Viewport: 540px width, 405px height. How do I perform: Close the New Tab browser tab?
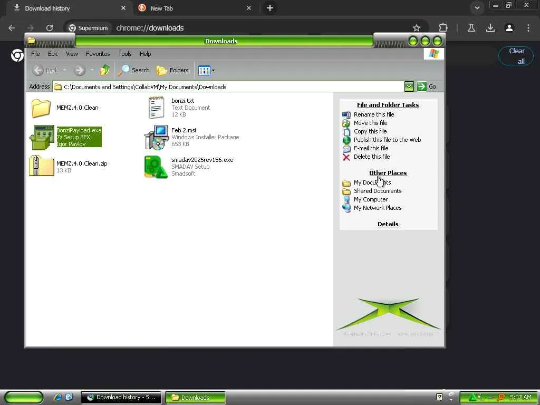(x=249, y=8)
